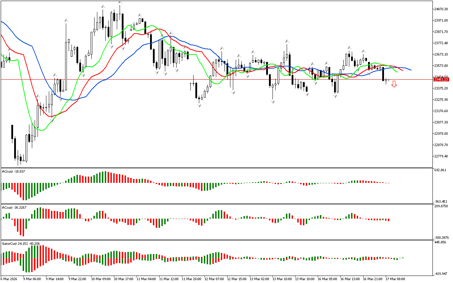The height and width of the screenshot is (283, 453).
Task: Click fractal arrow above the 9 Mar 22:00 spike candle
Action: click(x=65, y=21)
